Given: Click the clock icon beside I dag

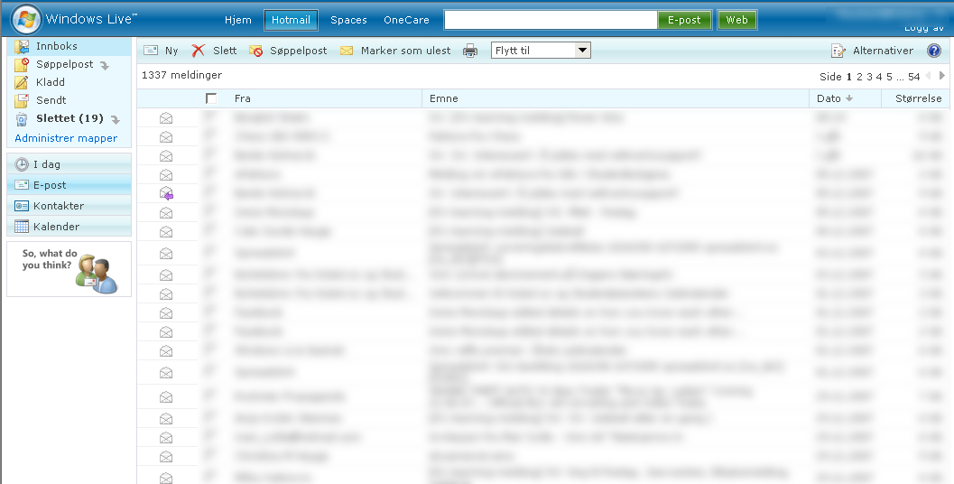Looking at the screenshot, I should coord(22,164).
